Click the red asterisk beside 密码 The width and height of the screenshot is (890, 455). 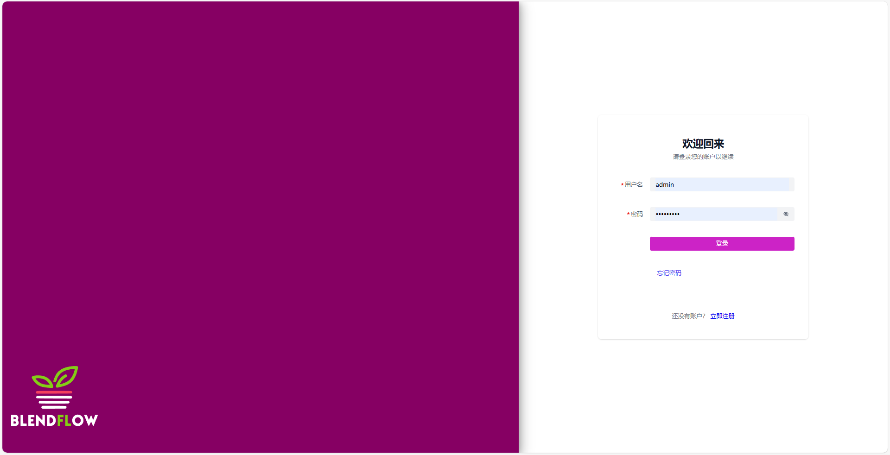[x=628, y=214]
